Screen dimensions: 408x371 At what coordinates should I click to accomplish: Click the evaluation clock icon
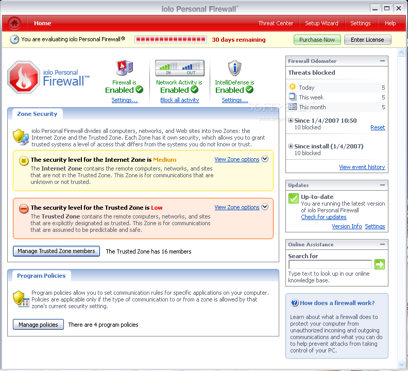click(x=14, y=39)
